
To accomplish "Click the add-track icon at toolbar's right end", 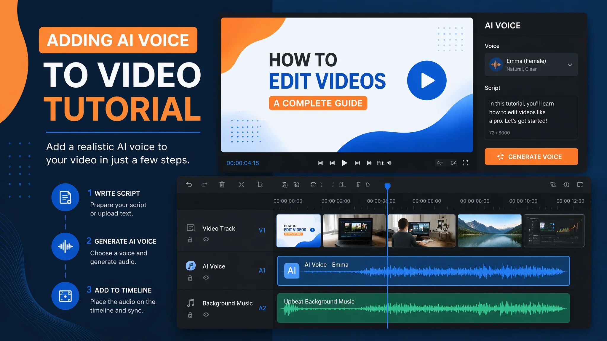I will [580, 185].
